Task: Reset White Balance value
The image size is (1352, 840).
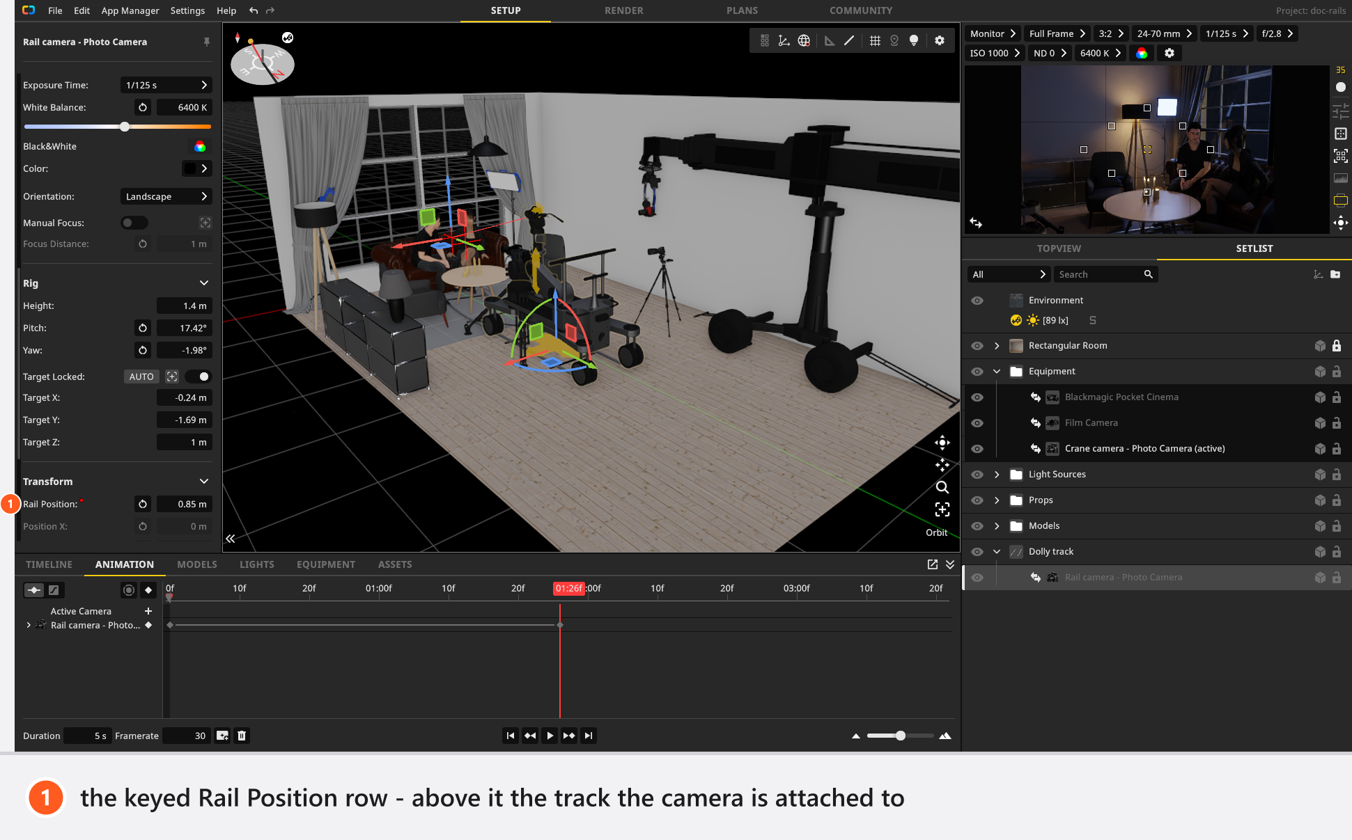Action: pos(143,107)
